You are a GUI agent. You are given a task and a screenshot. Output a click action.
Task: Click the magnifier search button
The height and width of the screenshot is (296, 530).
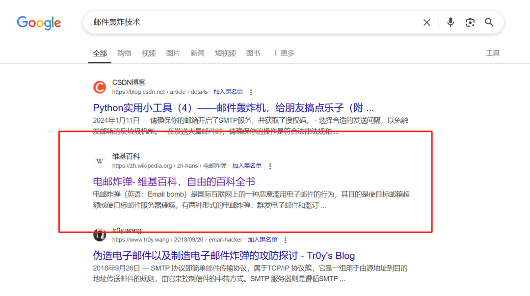489,22
